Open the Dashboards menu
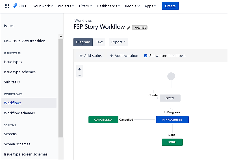The width and height of the screenshot is (228, 160). pyautogui.click(x=108, y=6)
